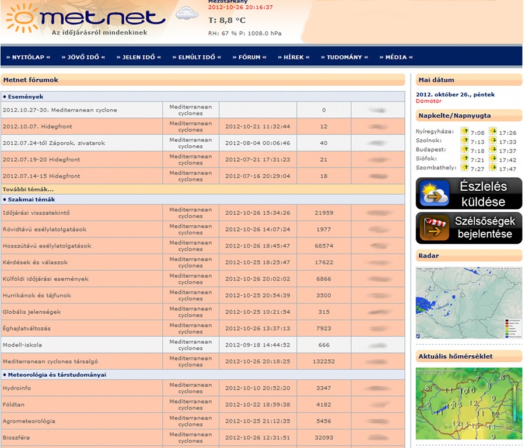Open the Hydroinfo forum

tap(17, 388)
